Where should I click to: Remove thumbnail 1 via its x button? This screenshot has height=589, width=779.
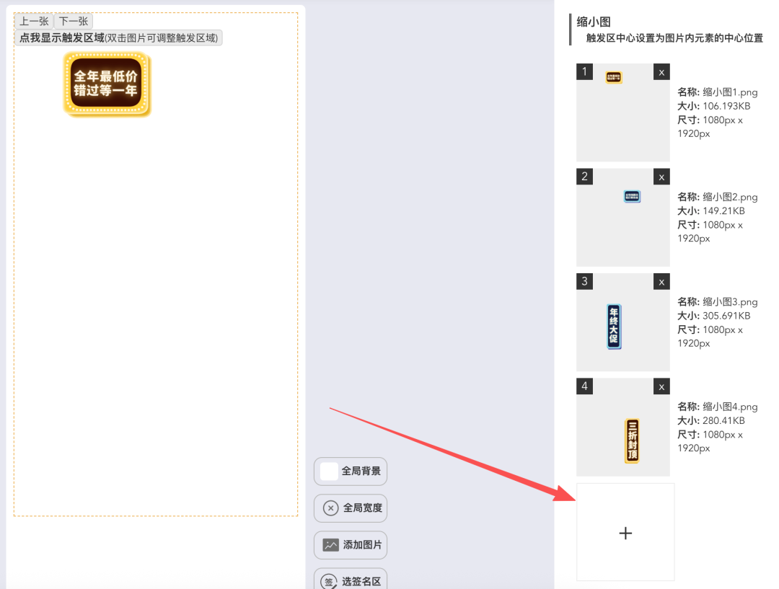tap(661, 72)
